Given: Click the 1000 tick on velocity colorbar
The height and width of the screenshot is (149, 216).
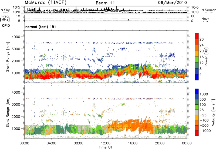Looking at the screenshot, I should tap(204, 94).
